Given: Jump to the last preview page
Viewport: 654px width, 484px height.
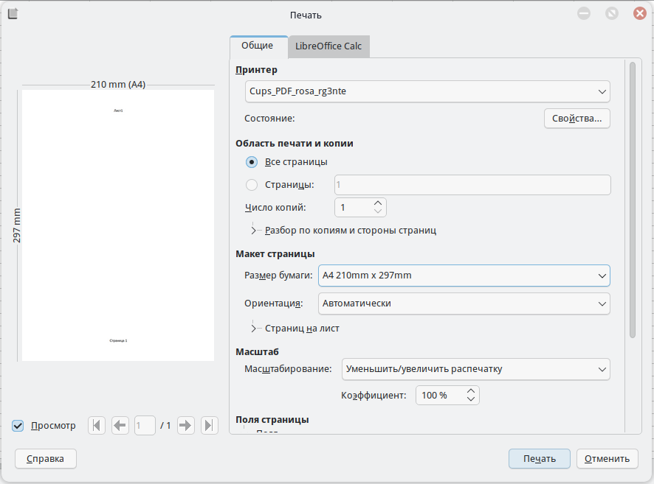Looking at the screenshot, I should pyautogui.click(x=210, y=425).
